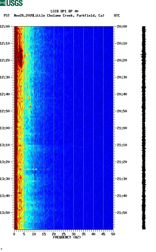Click the 12:10 PST time label

(5, 43)
